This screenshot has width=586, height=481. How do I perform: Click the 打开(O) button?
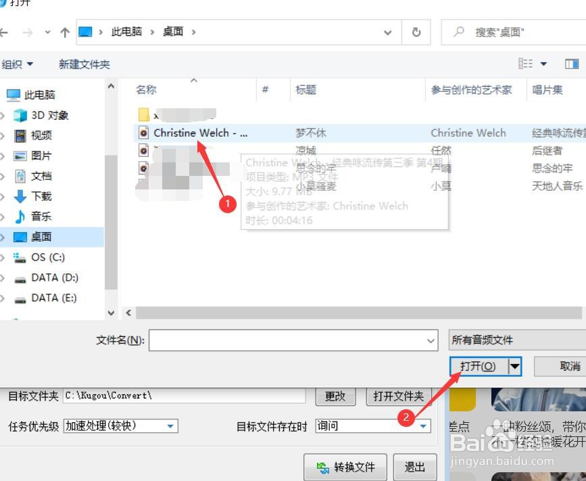[479, 366]
